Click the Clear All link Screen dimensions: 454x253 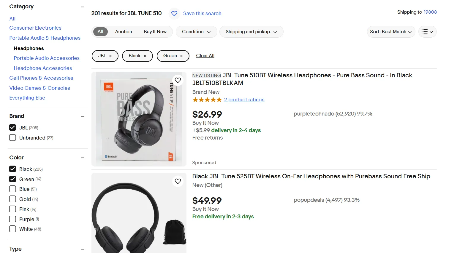pos(205,56)
